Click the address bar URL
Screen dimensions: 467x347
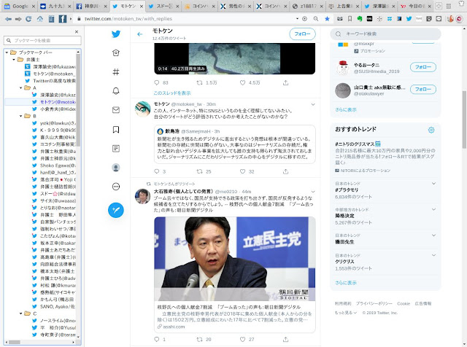click(128, 19)
